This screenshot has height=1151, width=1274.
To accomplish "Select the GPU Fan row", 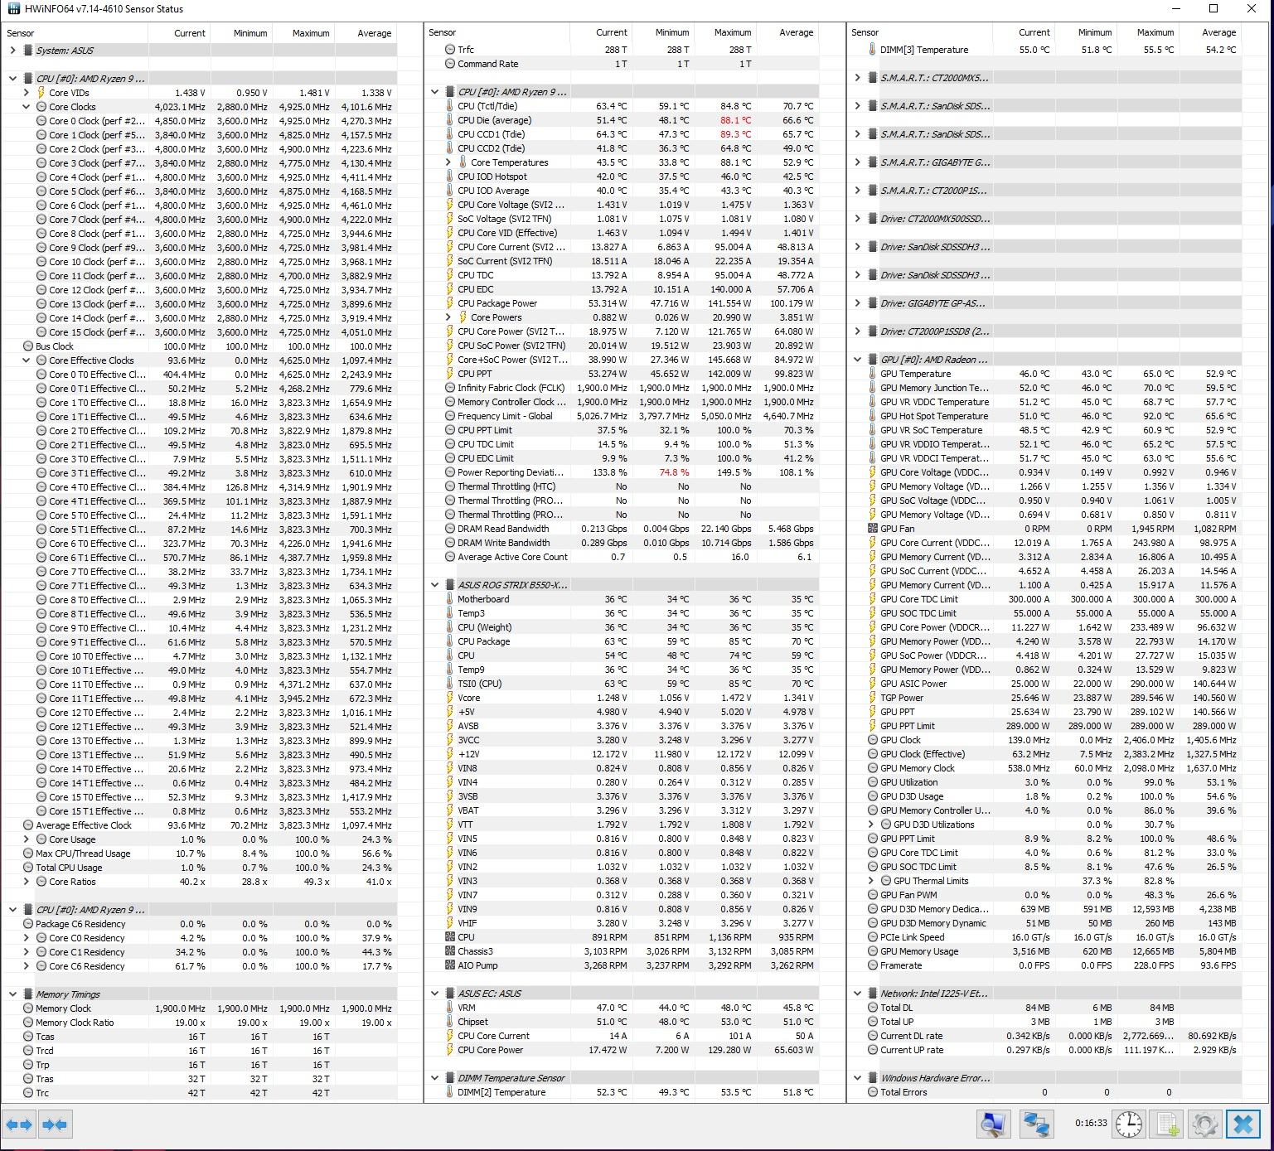I will (x=1044, y=529).
